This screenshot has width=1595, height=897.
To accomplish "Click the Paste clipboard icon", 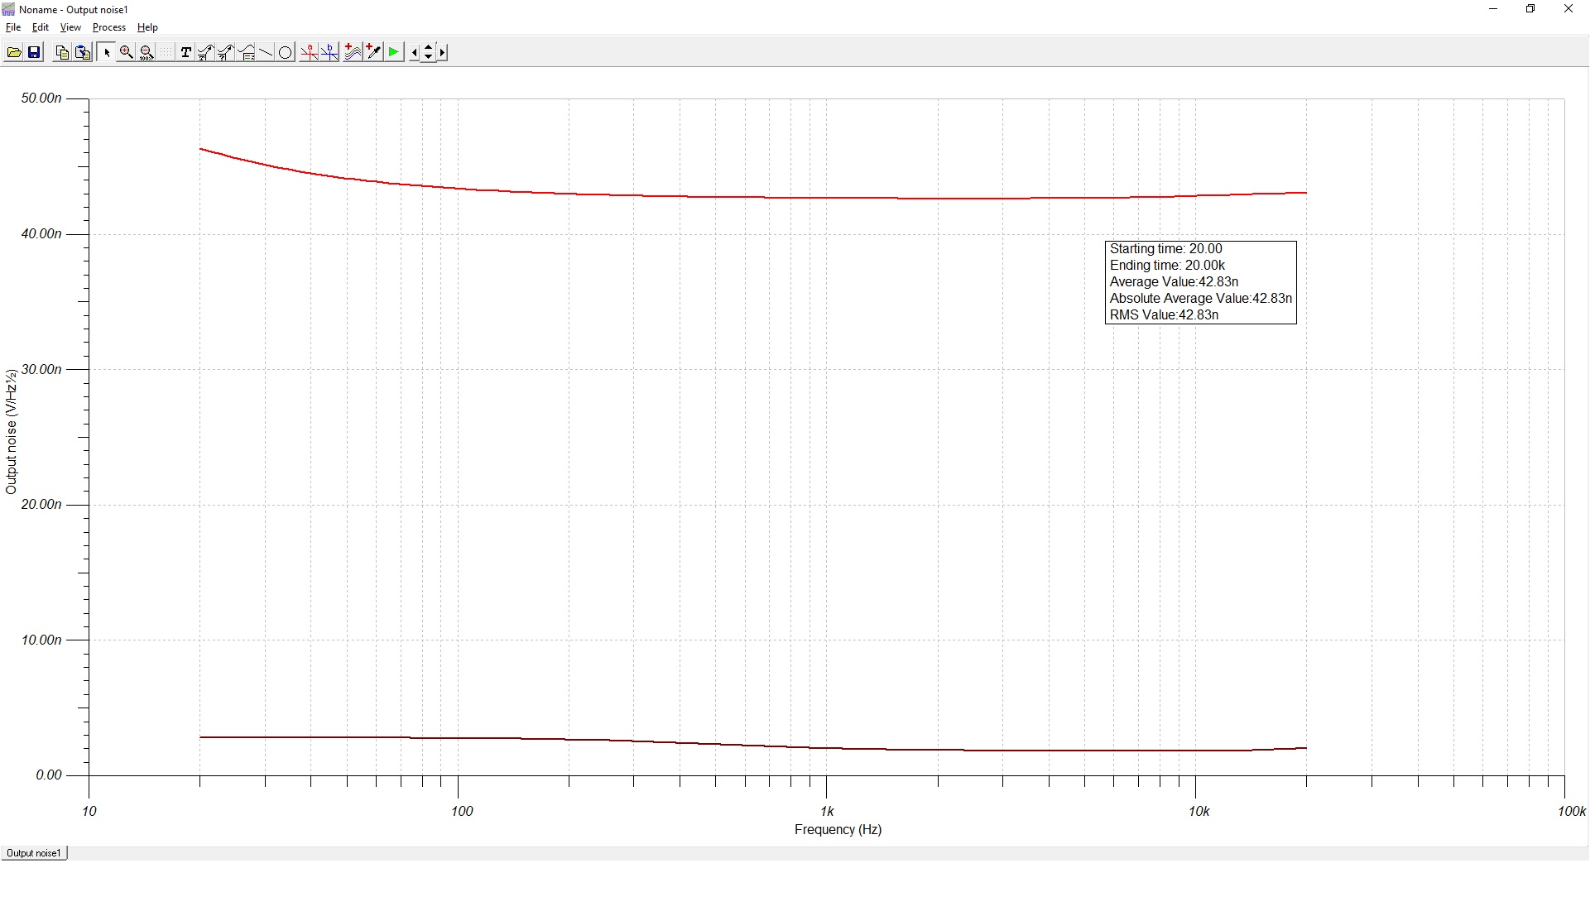I will click(x=83, y=52).
